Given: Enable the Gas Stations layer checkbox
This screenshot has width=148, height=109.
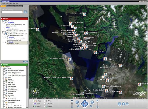Looking at the screenshot, I should (4, 95).
